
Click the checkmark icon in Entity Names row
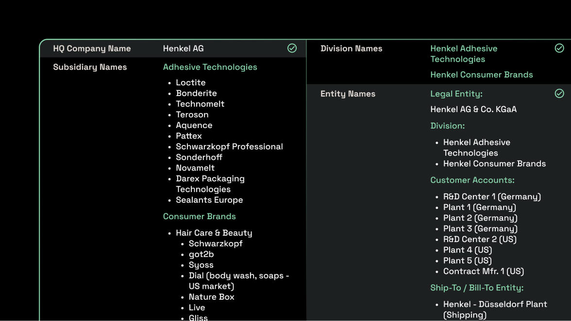(559, 93)
